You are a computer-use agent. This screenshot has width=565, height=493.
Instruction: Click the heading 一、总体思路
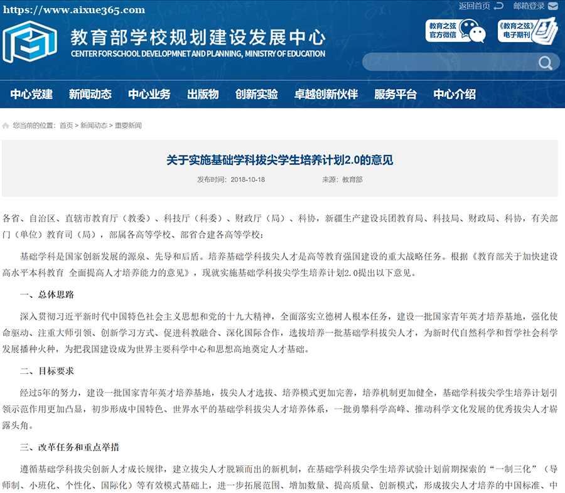47,295
